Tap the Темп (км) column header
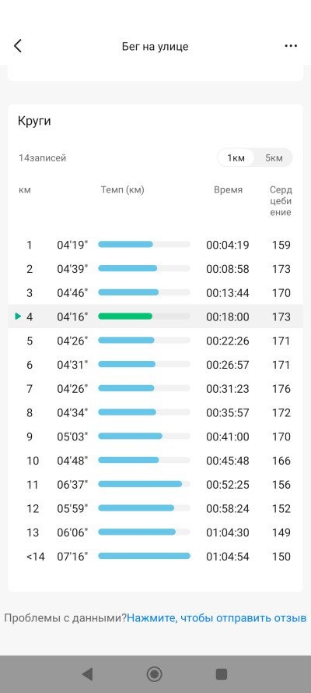311x693 pixels. [x=123, y=190]
